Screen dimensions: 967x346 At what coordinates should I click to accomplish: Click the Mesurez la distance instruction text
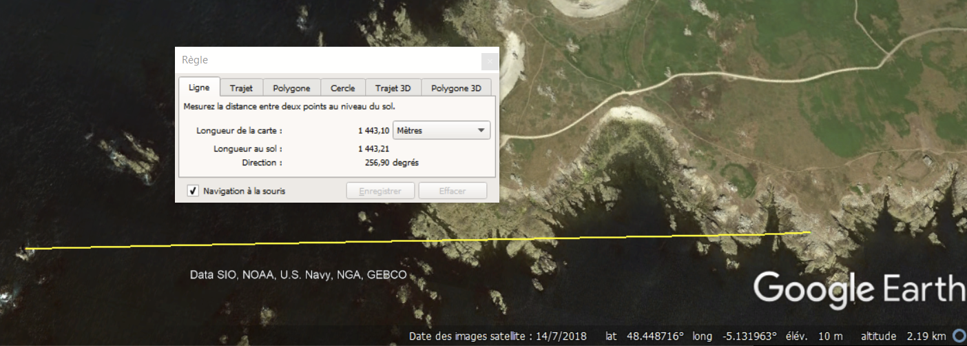[x=289, y=107]
